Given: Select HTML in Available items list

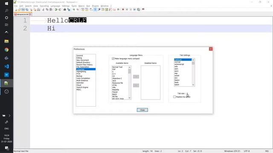Looking at the screenshot, I should tap(120, 85).
